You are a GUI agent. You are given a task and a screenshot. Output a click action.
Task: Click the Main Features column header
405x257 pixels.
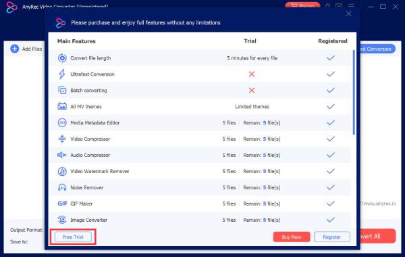point(76,41)
